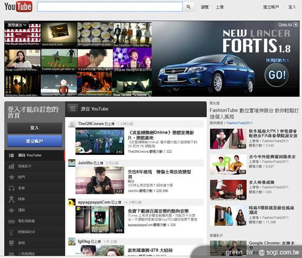This screenshot has height=258, width=302.
Task: Open the Introducing Starbucks Blonde thumbnail
Action: (x=23, y=85)
